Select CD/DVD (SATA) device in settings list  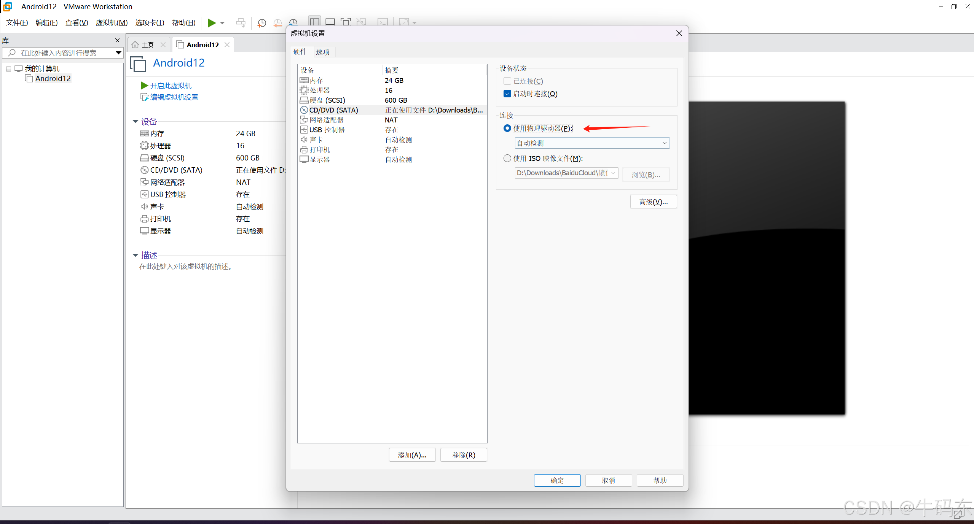coord(333,110)
